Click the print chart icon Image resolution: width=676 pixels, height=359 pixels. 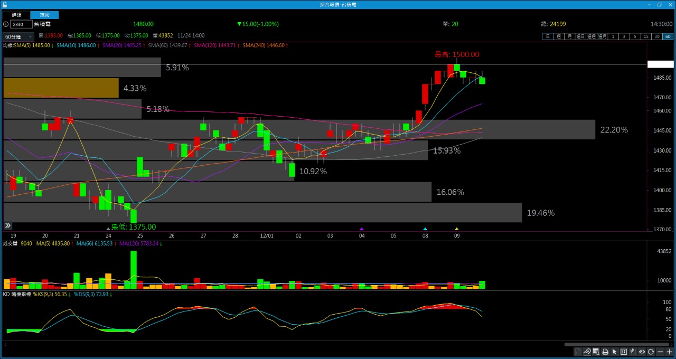(605, 352)
